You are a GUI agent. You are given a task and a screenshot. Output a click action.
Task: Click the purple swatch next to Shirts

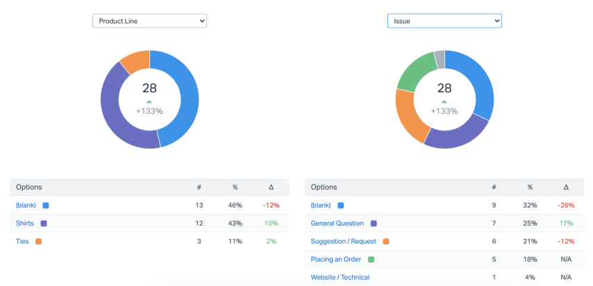click(x=44, y=224)
